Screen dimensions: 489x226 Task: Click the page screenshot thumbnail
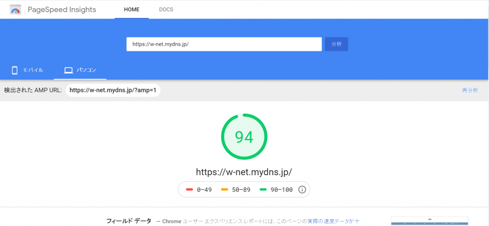point(430,221)
